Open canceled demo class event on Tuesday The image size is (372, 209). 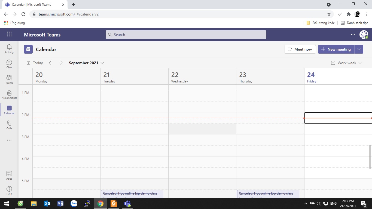[132, 194]
